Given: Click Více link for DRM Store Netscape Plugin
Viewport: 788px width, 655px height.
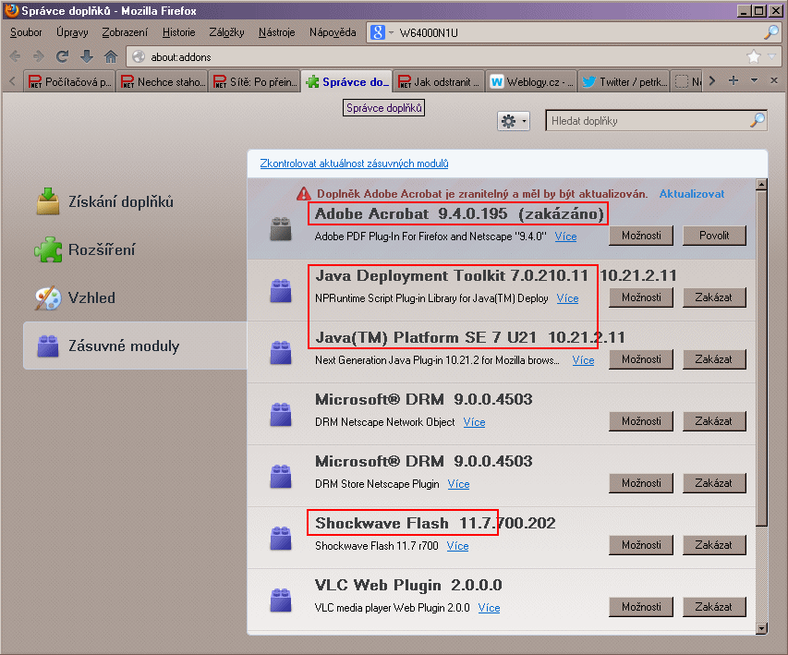Looking at the screenshot, I should pos(458,484).
